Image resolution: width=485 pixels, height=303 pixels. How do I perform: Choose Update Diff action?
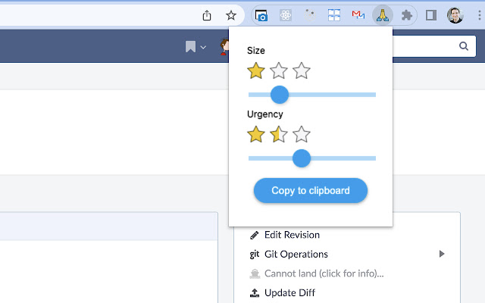point(289,293)
